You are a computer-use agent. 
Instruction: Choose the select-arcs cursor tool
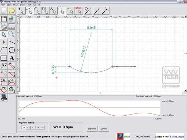coord(37,10)
